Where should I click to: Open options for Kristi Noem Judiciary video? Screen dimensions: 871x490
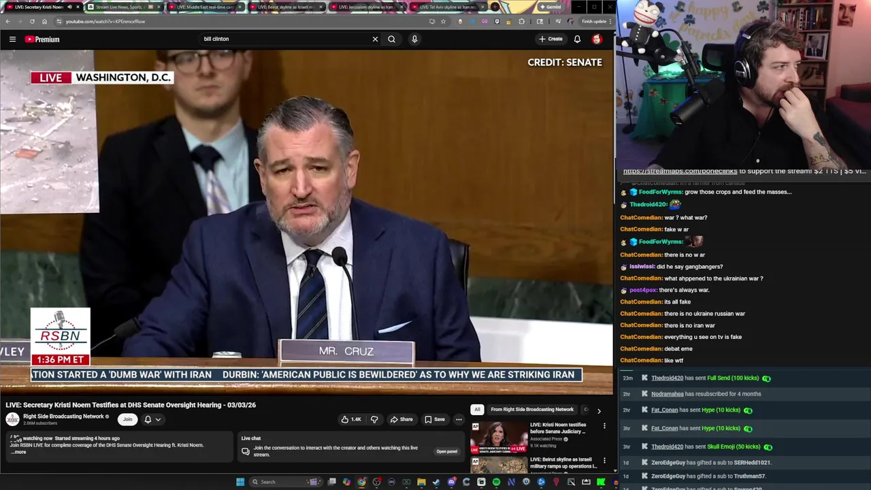(604, 426)
